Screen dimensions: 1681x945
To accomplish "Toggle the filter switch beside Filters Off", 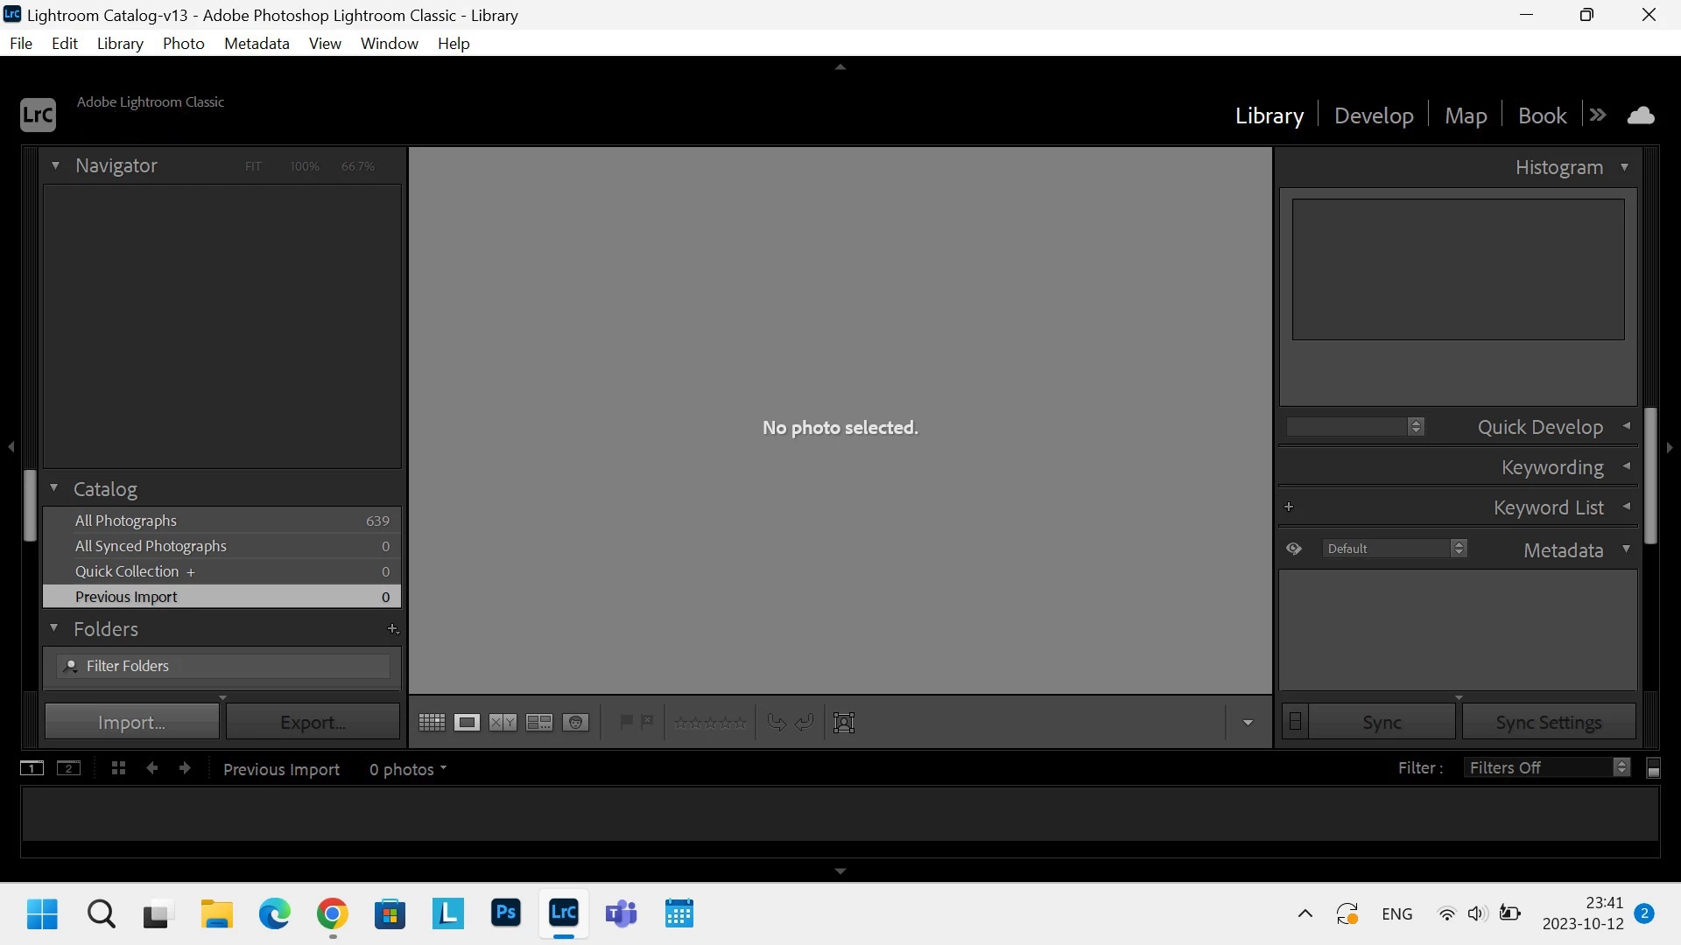I will pos(1654,768).
